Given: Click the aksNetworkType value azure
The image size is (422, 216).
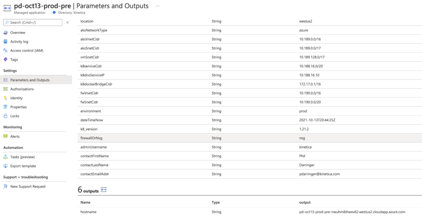Looking at the screenshot, I should coord(304,30).
